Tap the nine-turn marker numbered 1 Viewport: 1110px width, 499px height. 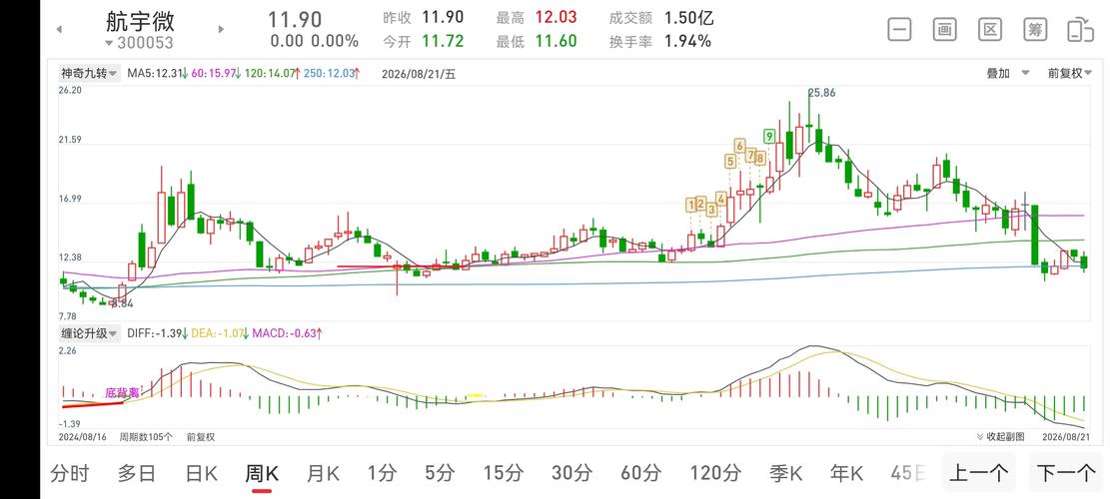pyautogui.click(x=690, y=205)
